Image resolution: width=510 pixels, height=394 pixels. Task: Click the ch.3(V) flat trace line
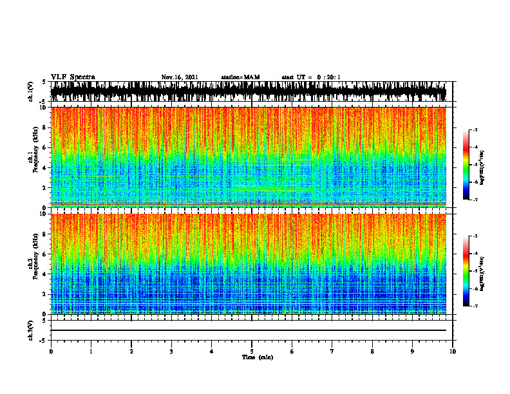pos(248,330)
